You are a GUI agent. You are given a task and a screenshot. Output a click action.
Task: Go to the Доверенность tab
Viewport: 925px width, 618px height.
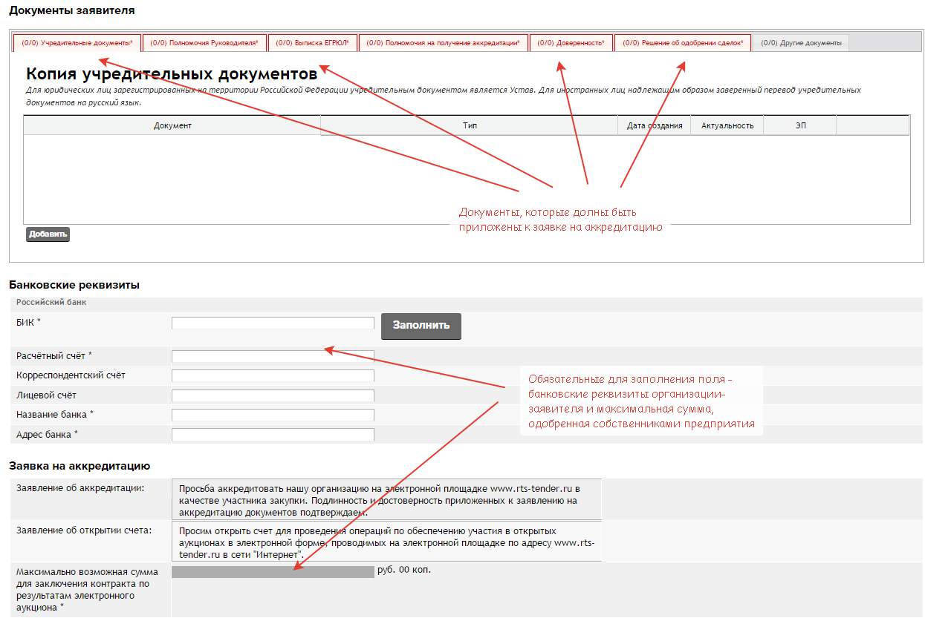point(571,43)
